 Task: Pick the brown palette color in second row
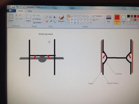point(135,20)
